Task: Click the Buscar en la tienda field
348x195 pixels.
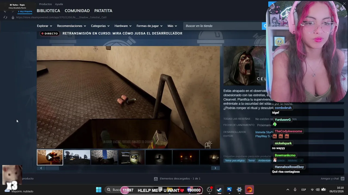Action: [x=222, y=26]
